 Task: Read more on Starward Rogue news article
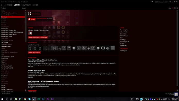pos(31,66)
